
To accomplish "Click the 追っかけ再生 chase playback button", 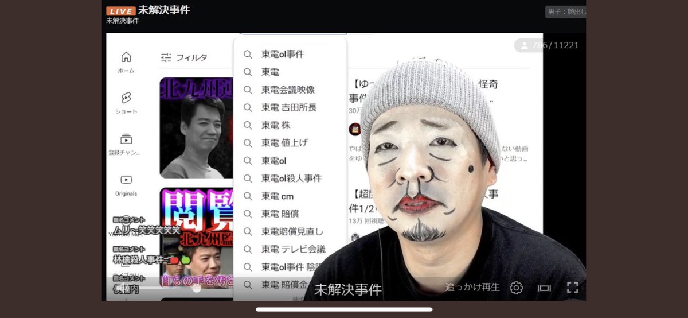I will click(472, 288).
